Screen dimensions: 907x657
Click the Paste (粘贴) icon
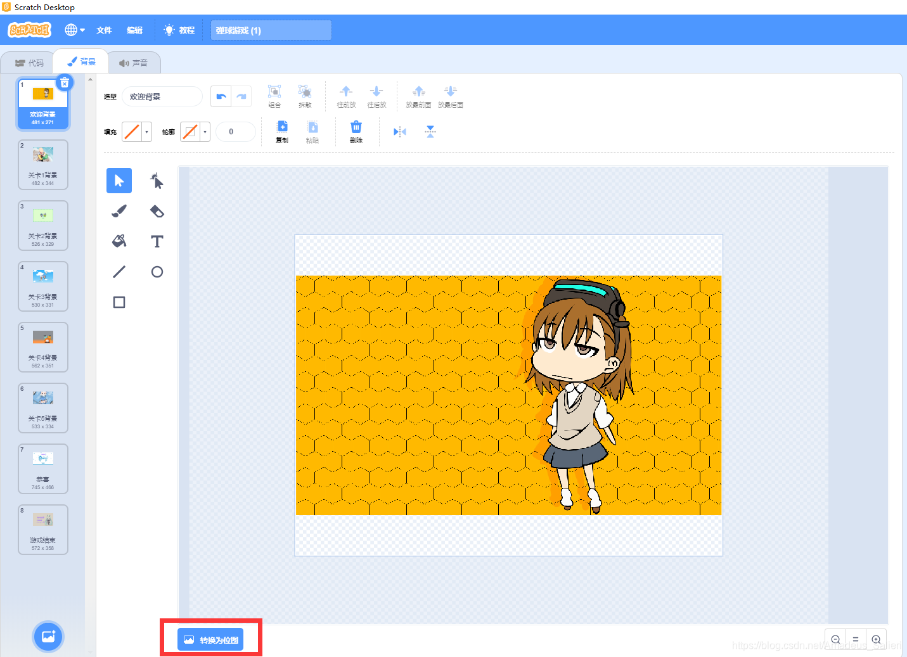tap(312, 132)
